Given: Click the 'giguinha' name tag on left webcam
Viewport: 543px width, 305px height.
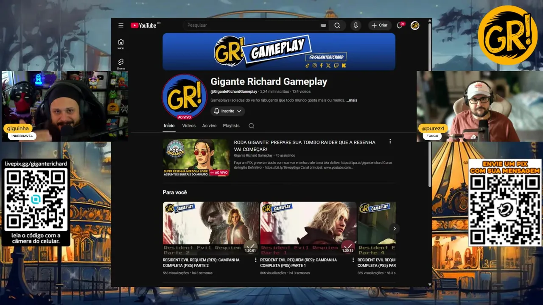Looking at the screenshot, I should [x=18, y=128].
